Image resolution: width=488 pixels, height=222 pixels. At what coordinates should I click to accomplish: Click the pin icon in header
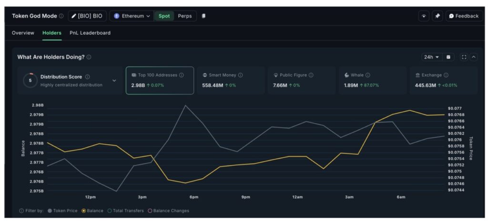click(x=437, y=16)
